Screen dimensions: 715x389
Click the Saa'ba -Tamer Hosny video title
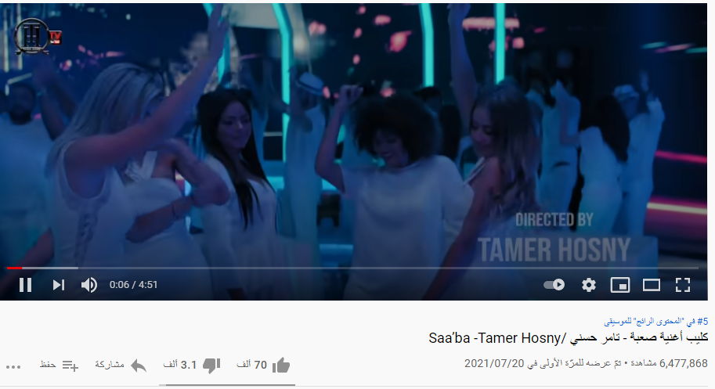(x=569, y=338)
